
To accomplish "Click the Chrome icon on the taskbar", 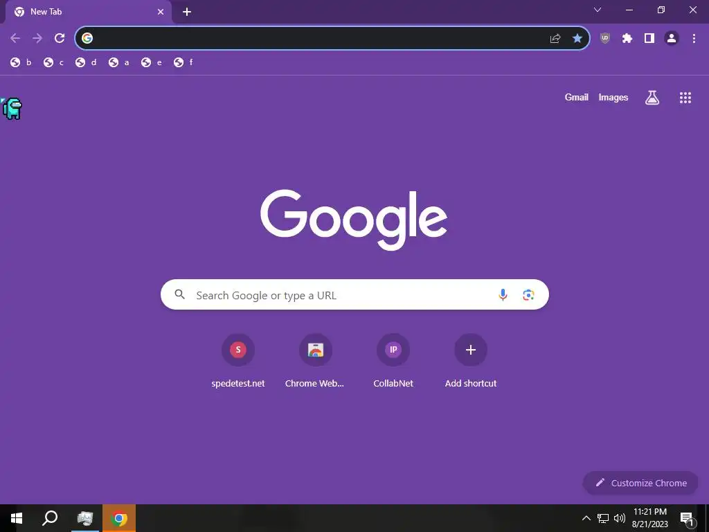I will [x=119, y=518].
